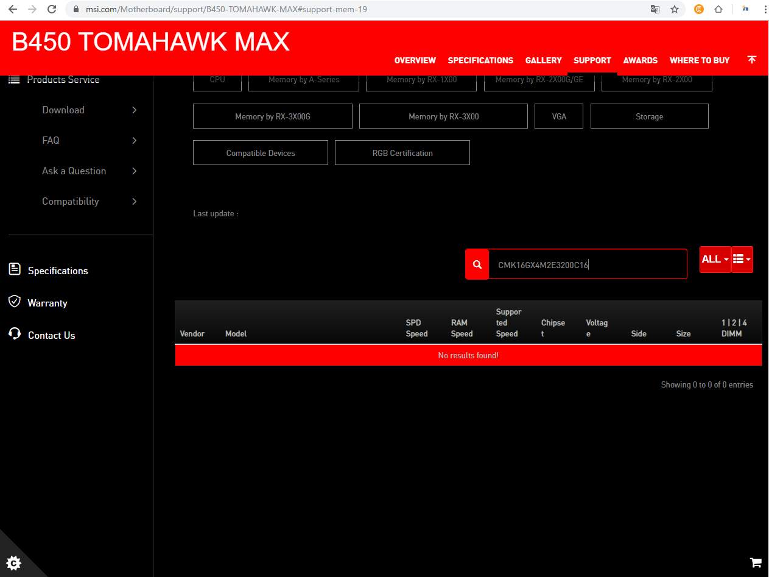Select the VGA compatibility button
The image size is (769, 577).
click(x=559, y=116)
